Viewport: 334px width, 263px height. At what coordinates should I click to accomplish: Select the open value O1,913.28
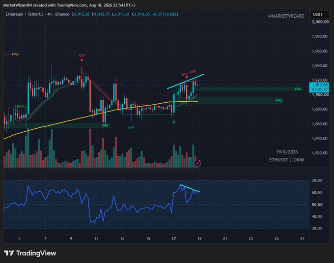pos(81,14)
